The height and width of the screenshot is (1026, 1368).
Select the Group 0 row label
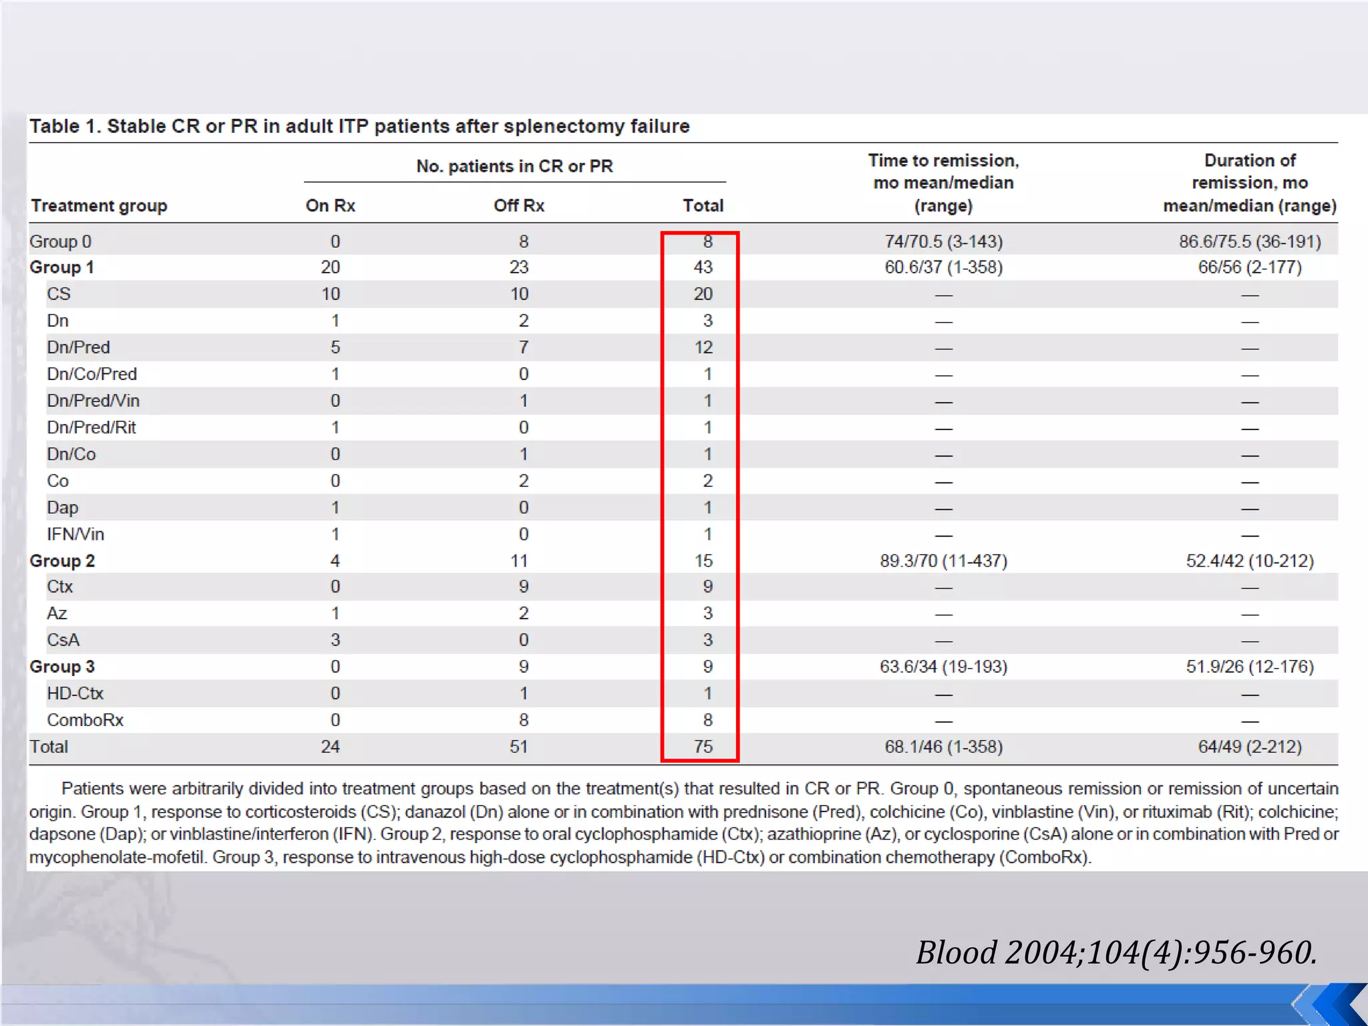[x=61, y=242]
